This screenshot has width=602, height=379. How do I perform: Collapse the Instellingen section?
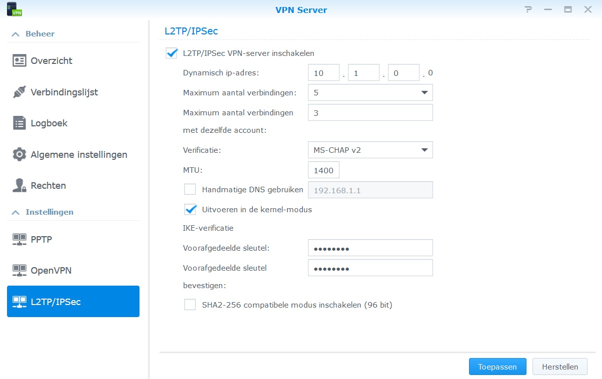(x=16, y=212)
